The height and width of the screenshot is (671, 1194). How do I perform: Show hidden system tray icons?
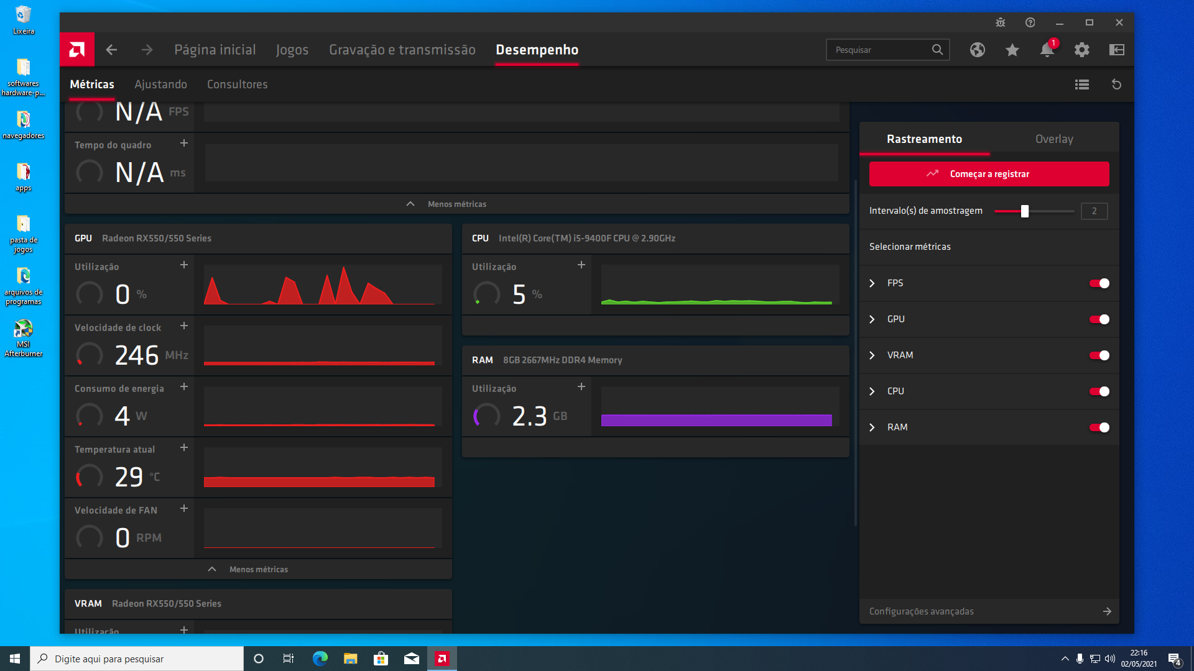click(1065, 659)
